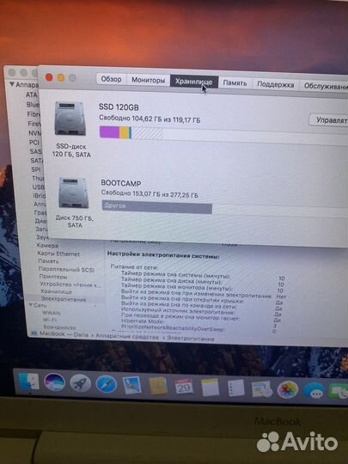This screenshot has height=464, width=348.
Task: Open the Поддержка tab
Action: click(276, 84)
